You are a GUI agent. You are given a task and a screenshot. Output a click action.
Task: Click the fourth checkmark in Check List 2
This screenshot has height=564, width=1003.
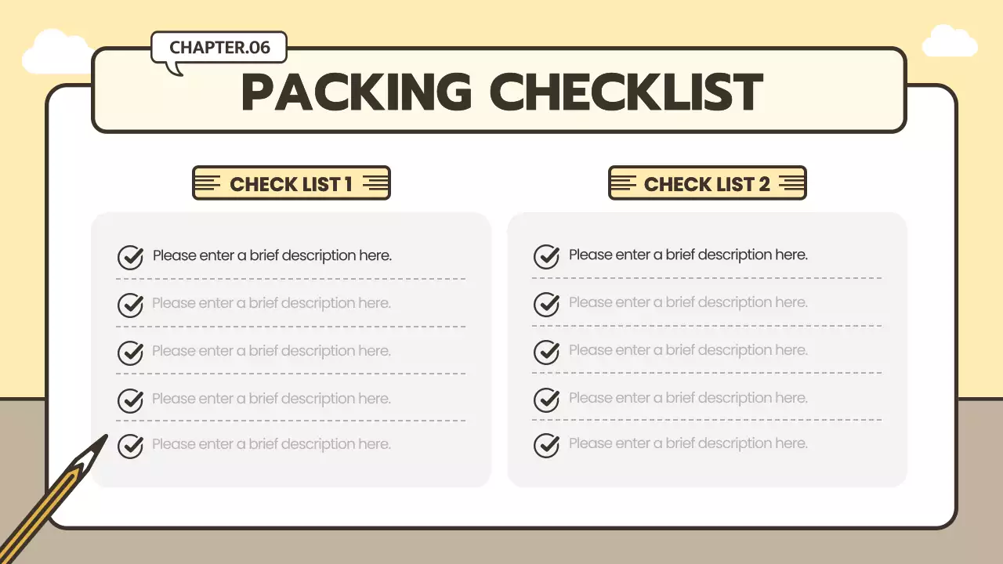546,399
